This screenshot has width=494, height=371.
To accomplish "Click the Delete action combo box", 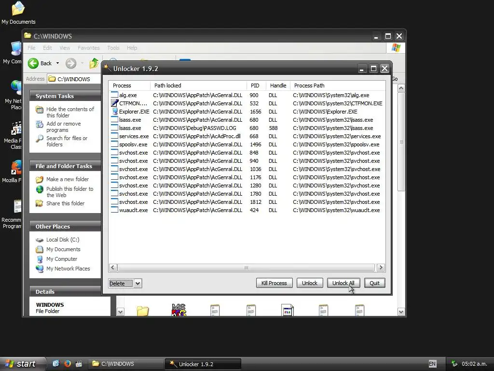I will click(x=125, y=283).
